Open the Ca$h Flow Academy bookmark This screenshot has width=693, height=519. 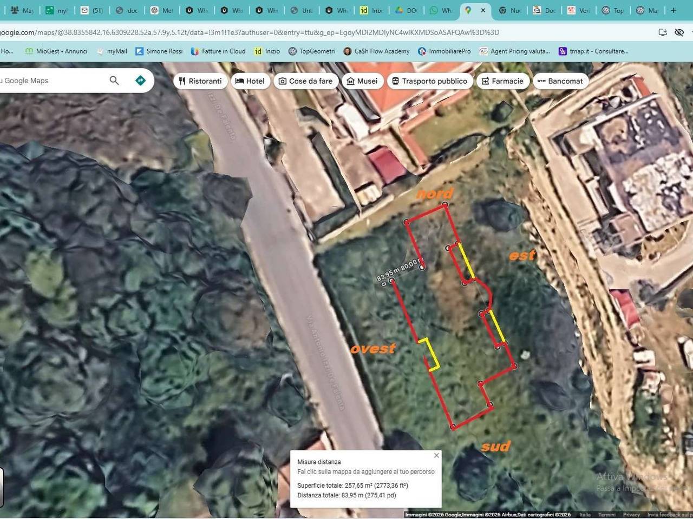coord(376,51)
